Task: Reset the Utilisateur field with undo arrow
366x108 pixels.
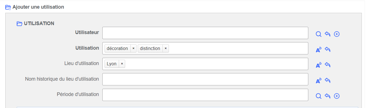Action: tap(328, 34)
